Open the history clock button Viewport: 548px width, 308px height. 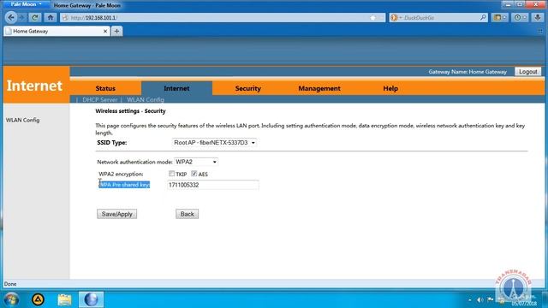(x=520, y=17)
